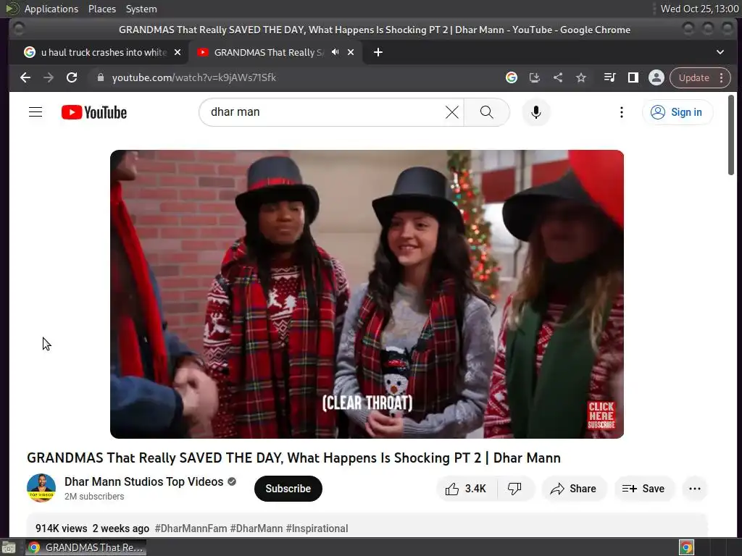Viewport: 742px width, 556px height.
Task: Click the video player to pause
Action: [x=367, y=294]
